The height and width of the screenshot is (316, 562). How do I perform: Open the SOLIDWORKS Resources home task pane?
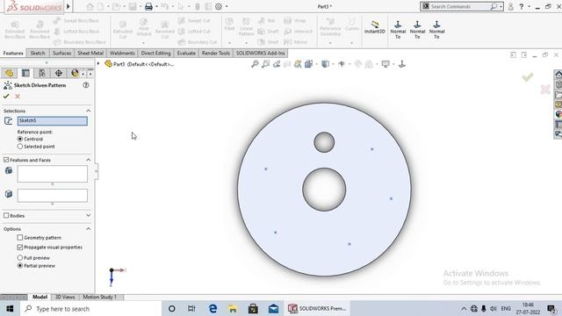558,75
